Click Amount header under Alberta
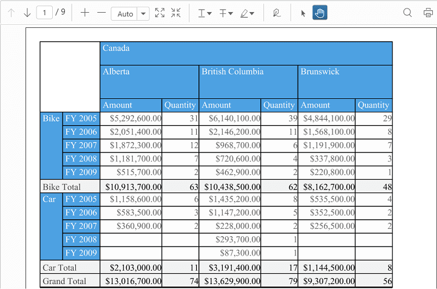The image size is (437, 289). pyautogui.click(x=131, y=105)
